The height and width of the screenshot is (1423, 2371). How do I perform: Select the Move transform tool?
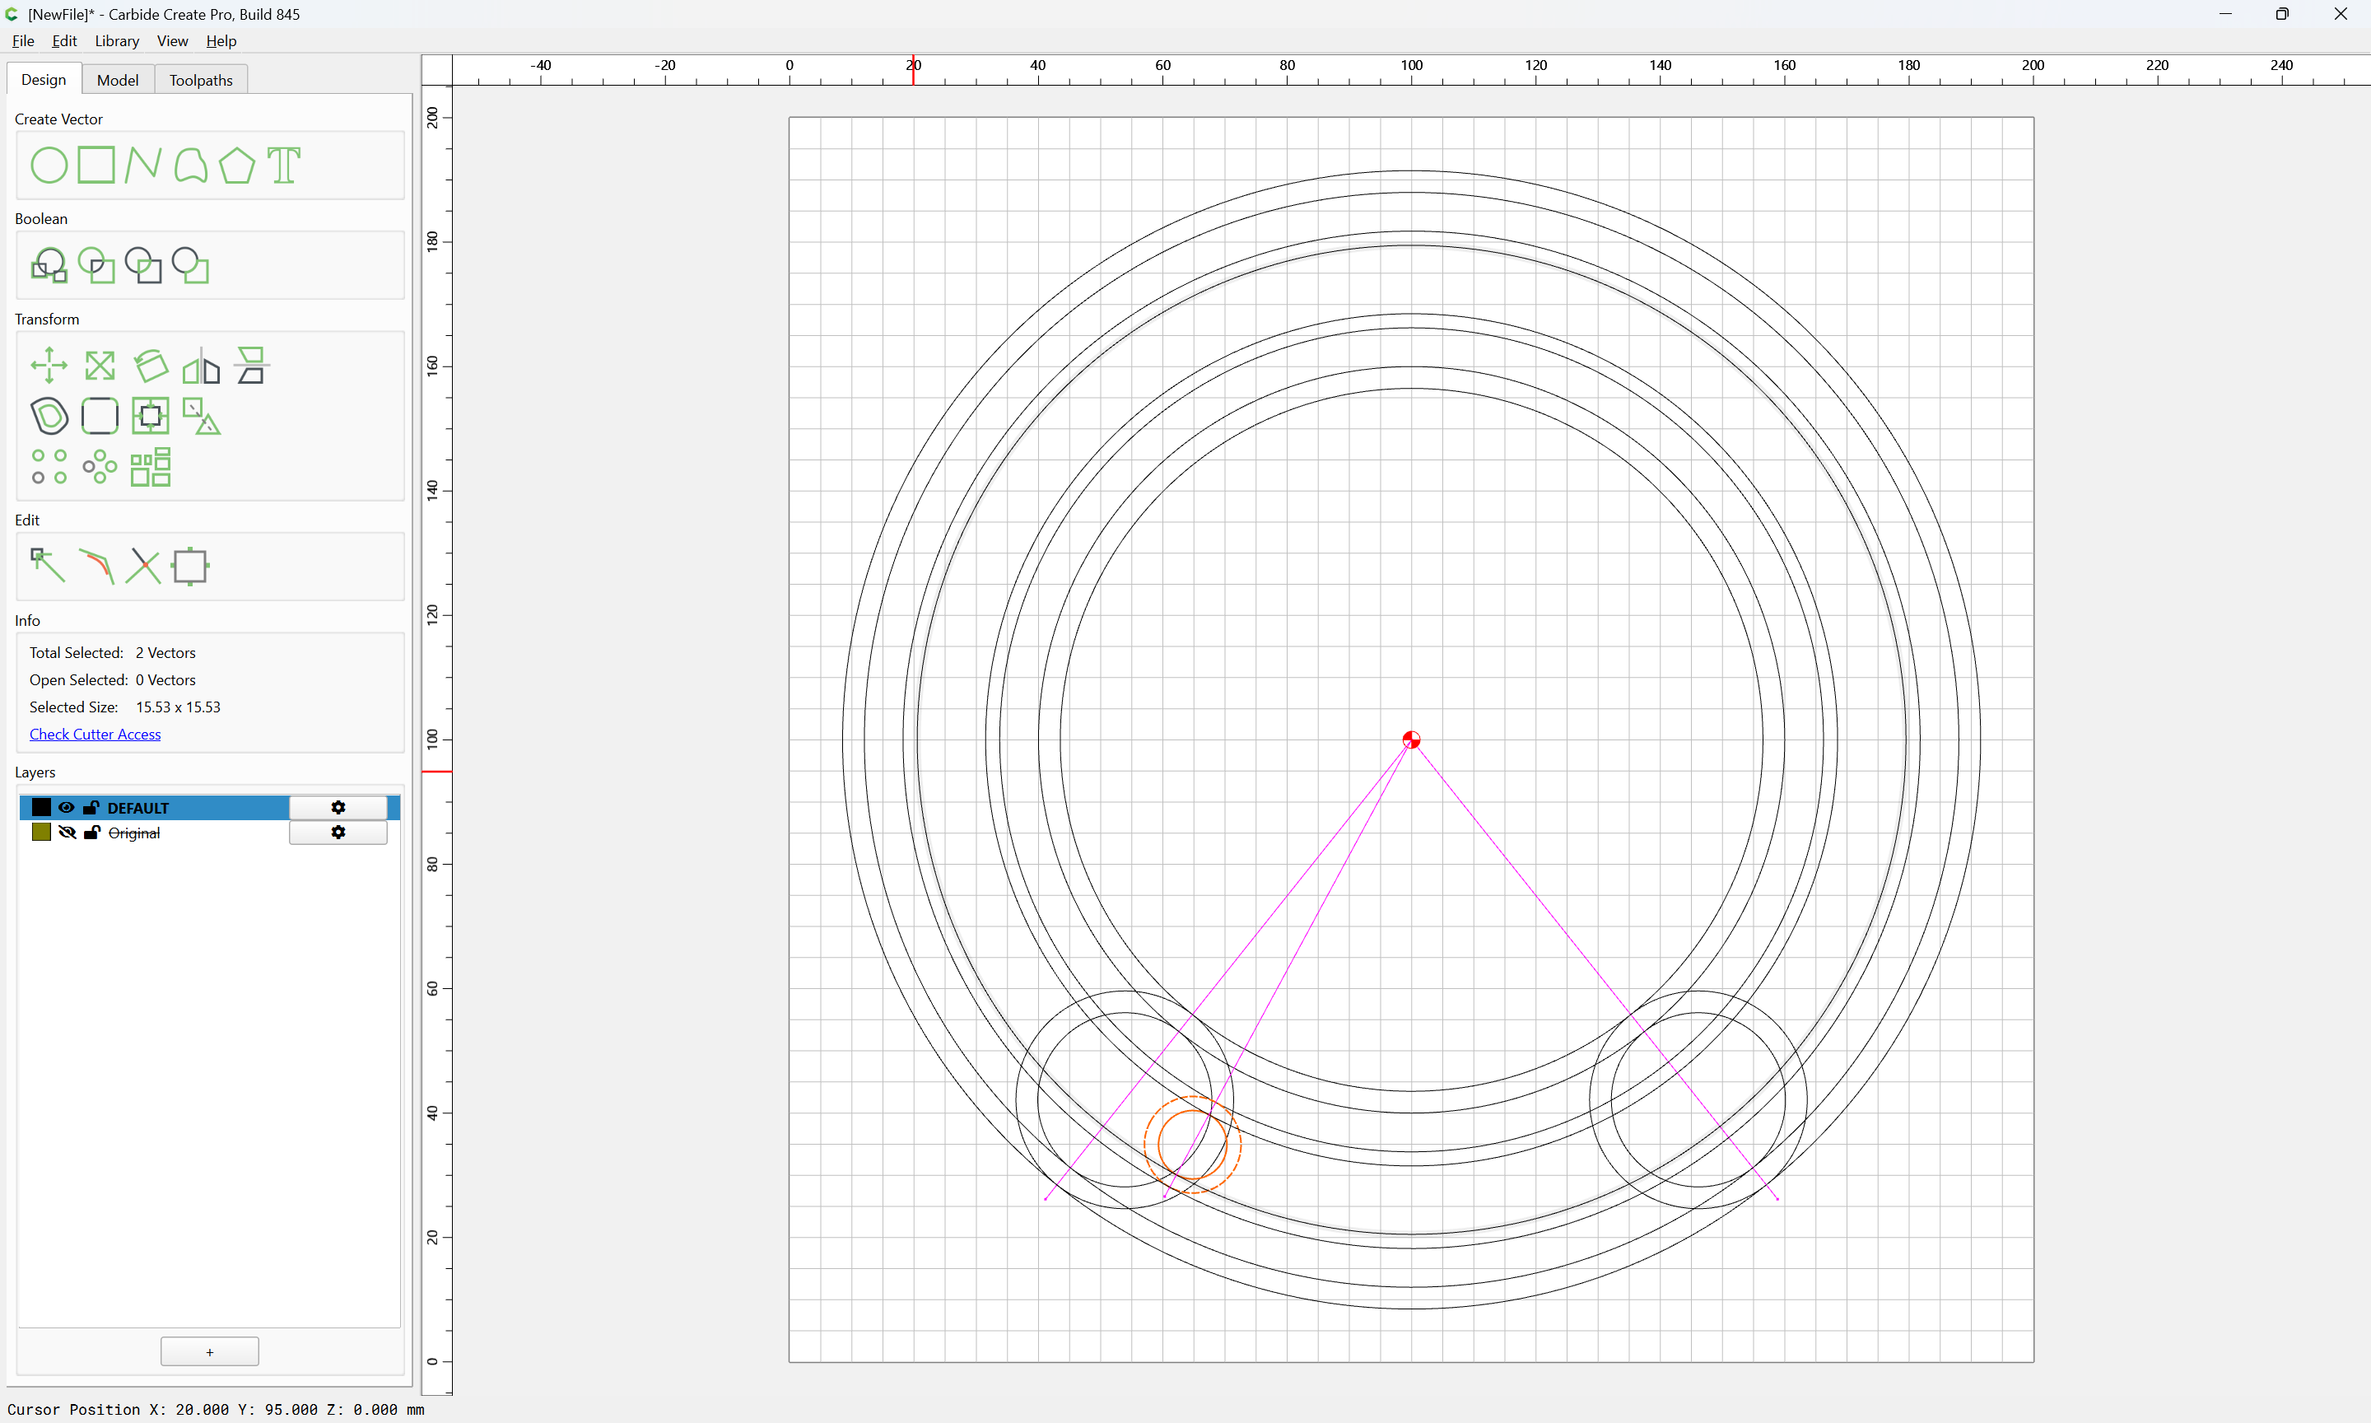point(49,366)
